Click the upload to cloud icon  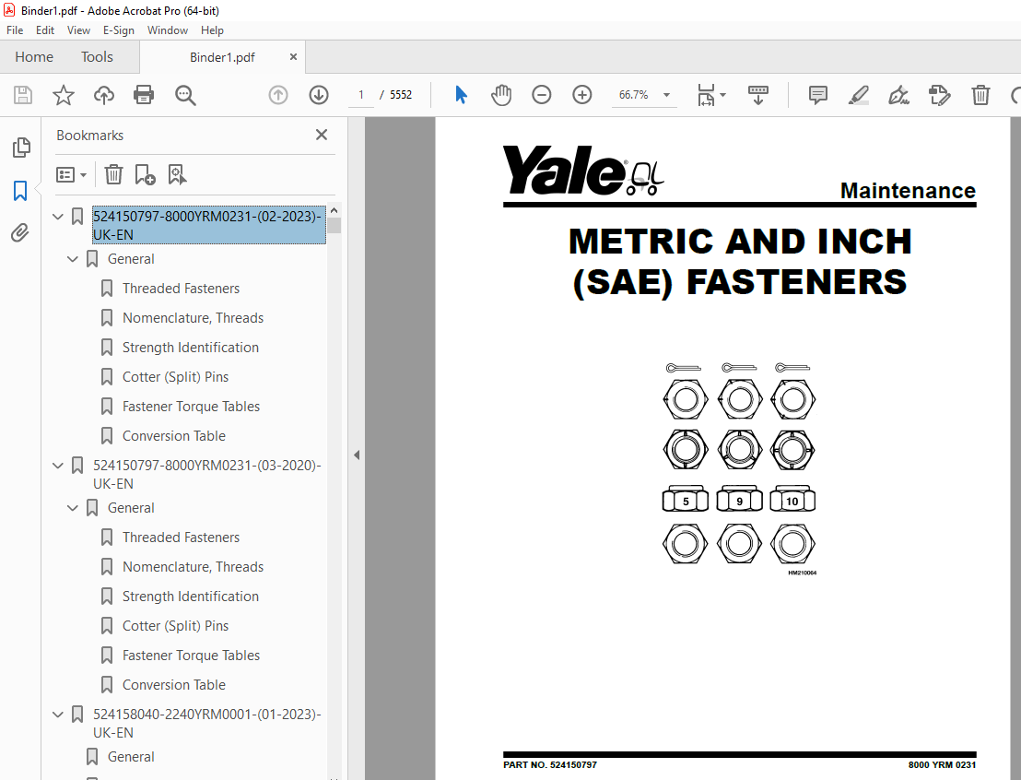pyautogui.click(x=103, y=95)
